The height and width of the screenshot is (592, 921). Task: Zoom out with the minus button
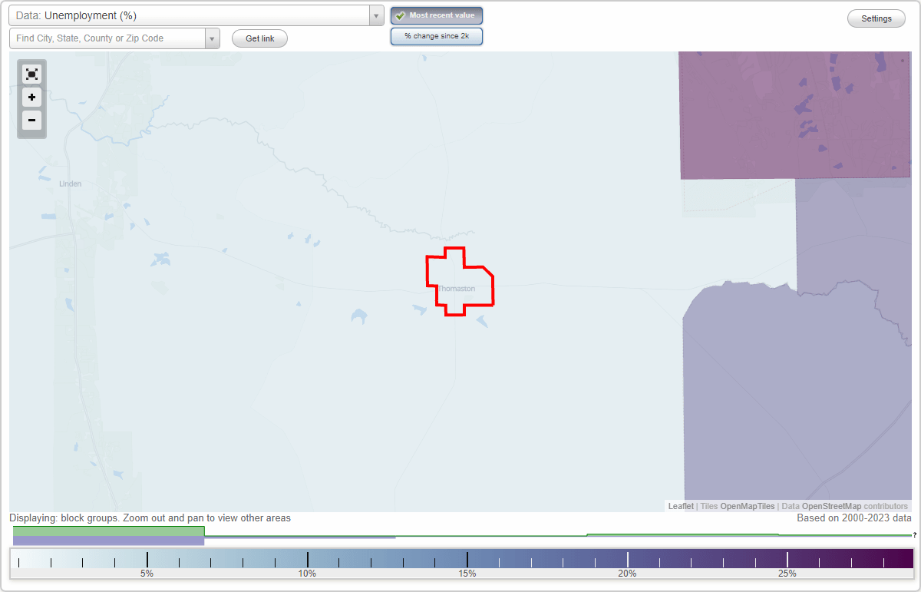click(x=31, y=121)
